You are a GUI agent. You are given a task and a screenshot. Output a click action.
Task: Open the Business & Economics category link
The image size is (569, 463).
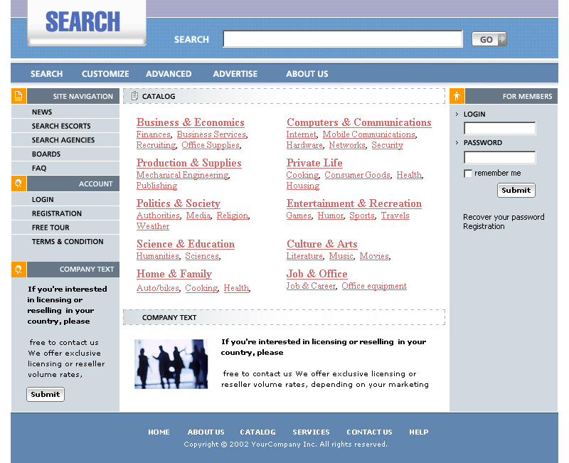click(x=190, y=122)
